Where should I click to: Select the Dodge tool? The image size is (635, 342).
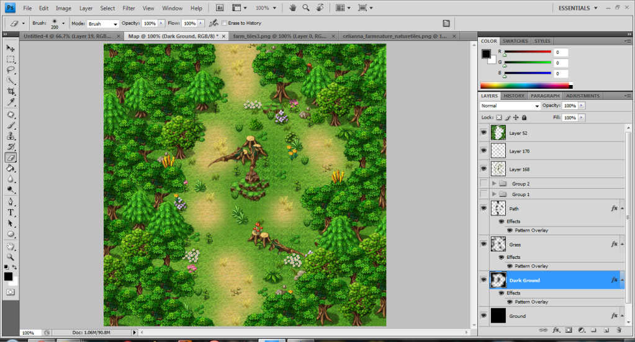[x=11, y=189]
